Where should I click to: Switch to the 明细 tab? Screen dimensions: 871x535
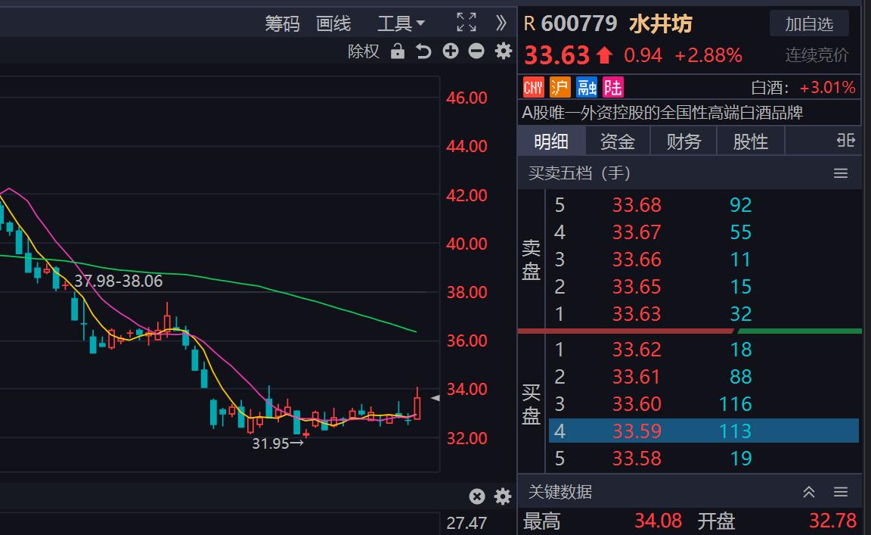coord(551,142)
